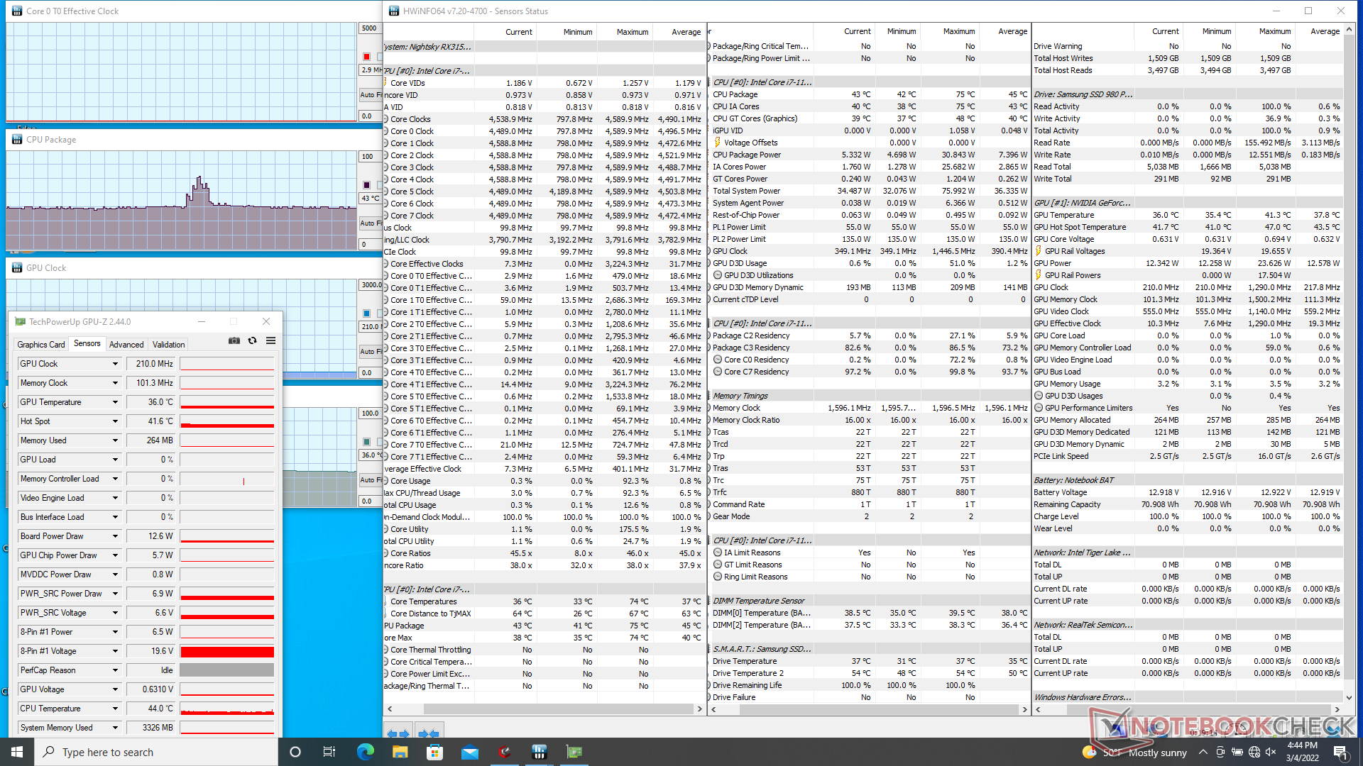Click the GPU Rail Voltages lightning icon
This screenshot has height=766, width=1363.
click(1039, 251)
